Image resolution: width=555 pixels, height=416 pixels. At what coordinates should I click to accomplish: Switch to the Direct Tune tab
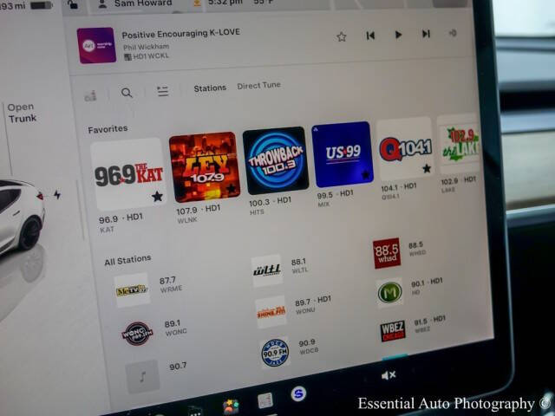(258, 86)
